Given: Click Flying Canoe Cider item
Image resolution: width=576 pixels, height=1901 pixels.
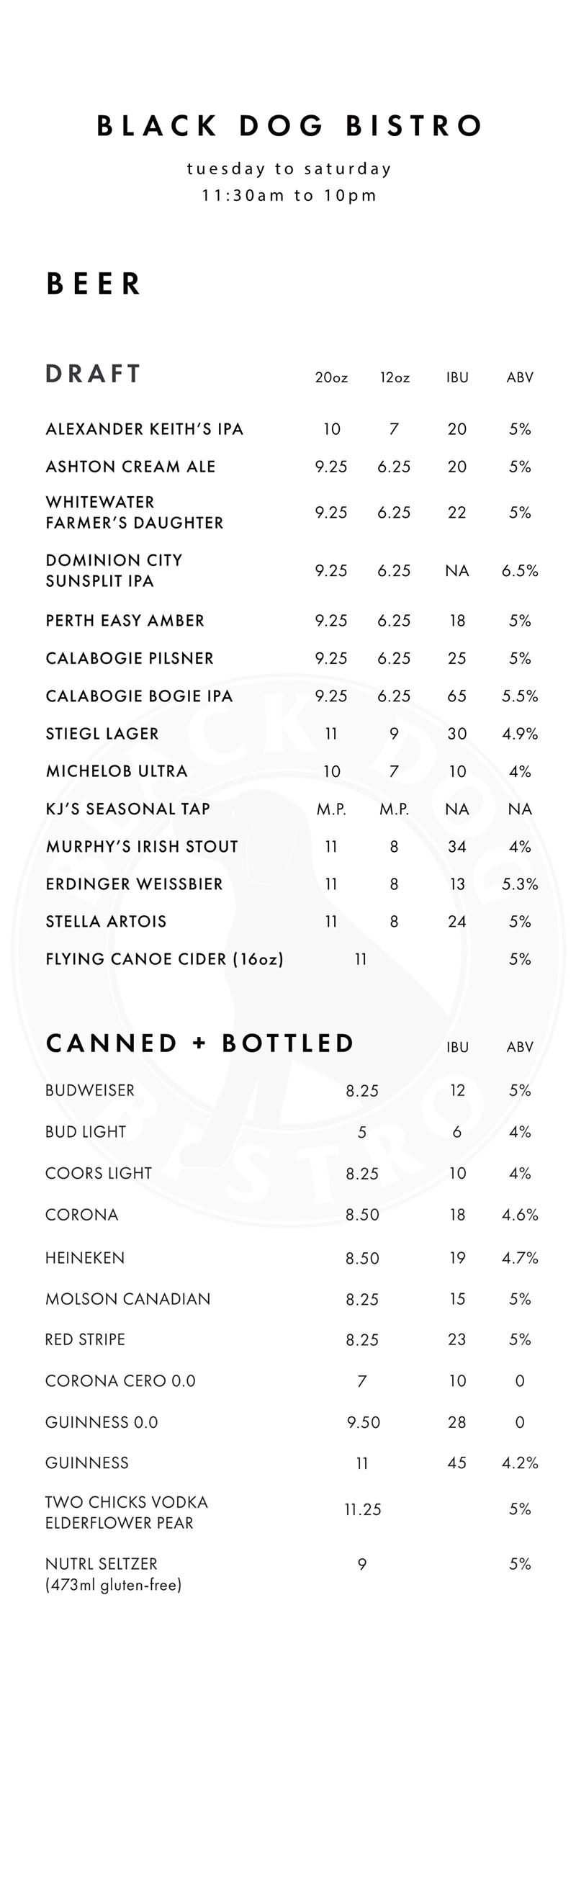Looking at the screenshot, I should click(164, 959).
